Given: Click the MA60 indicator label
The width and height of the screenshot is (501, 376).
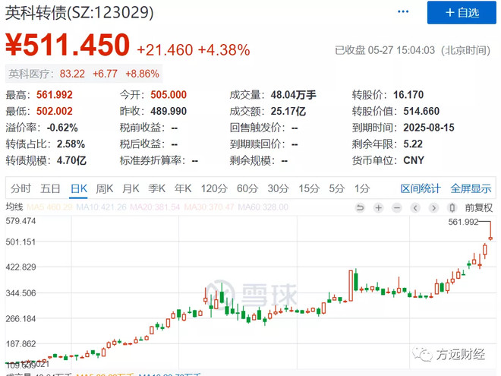Looking at the screenshot, I should (263, 207).
